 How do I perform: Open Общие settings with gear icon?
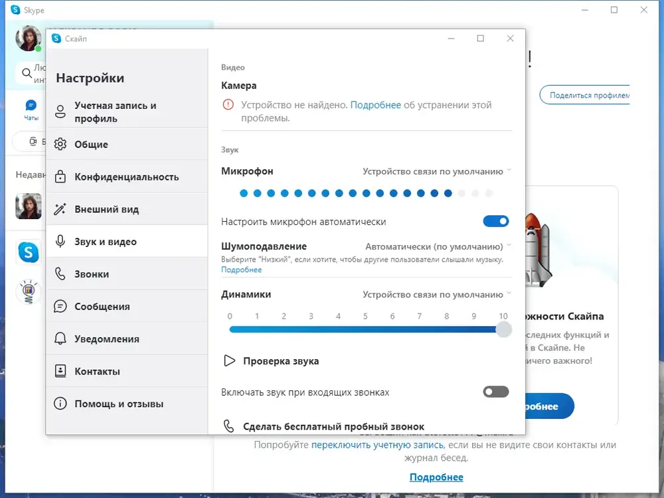tap(127, 144)
